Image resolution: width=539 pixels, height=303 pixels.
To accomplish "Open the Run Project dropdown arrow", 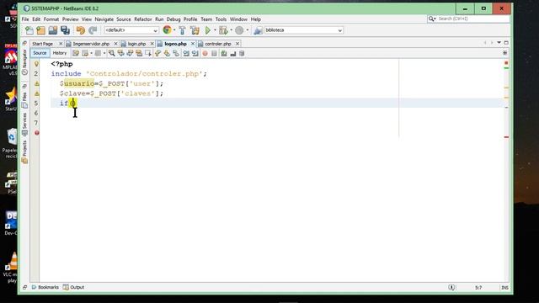I will 216,30.
